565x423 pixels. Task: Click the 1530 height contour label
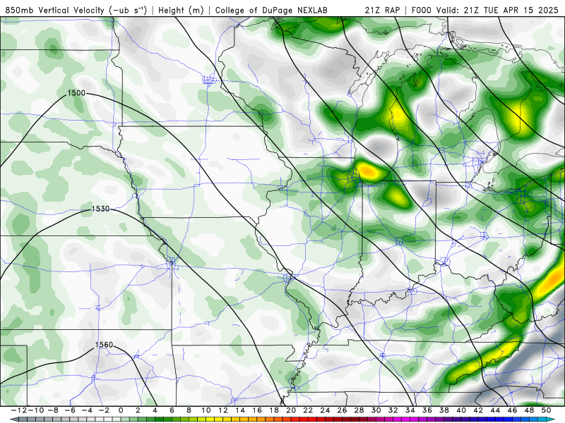(100, 209)
